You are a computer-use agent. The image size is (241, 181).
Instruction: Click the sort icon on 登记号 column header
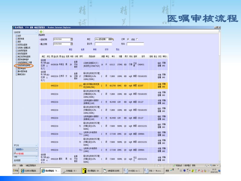tap(52, 56)
